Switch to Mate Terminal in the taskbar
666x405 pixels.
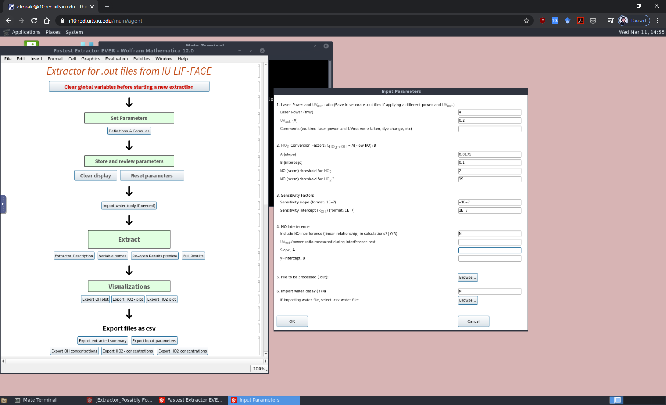pos(40,400)
